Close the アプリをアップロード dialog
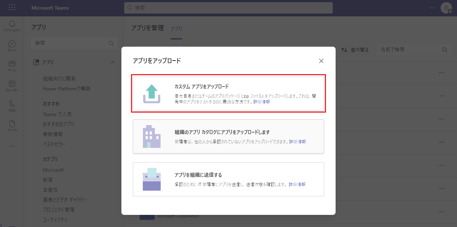 pyautogui.click(x=321, y=61)
